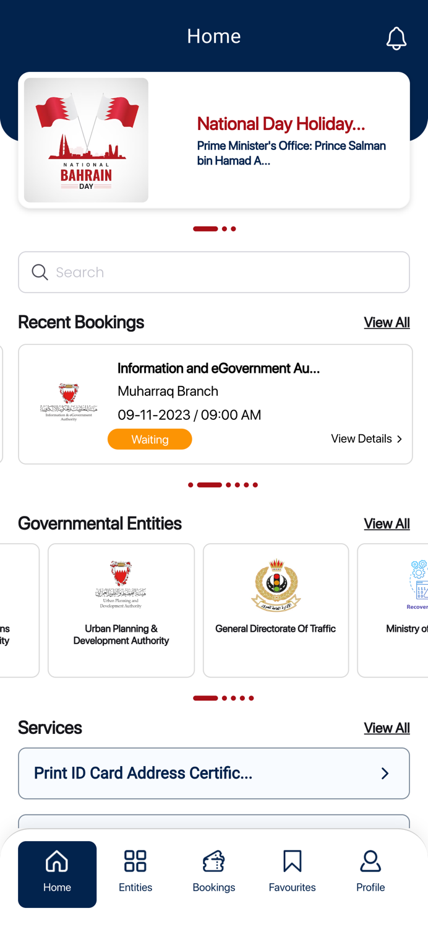Click View All next to Services
The image size is (428, 929).
387,728
